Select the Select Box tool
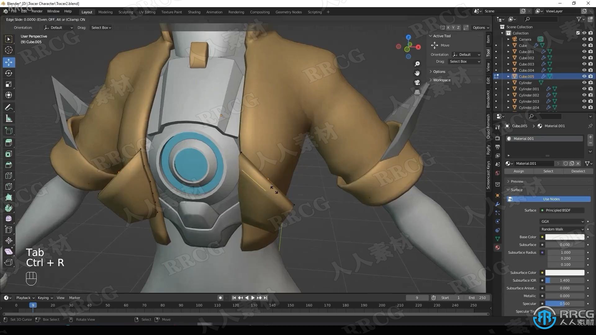Viewport: 596px width, 335px height. (x=9, y=39)
